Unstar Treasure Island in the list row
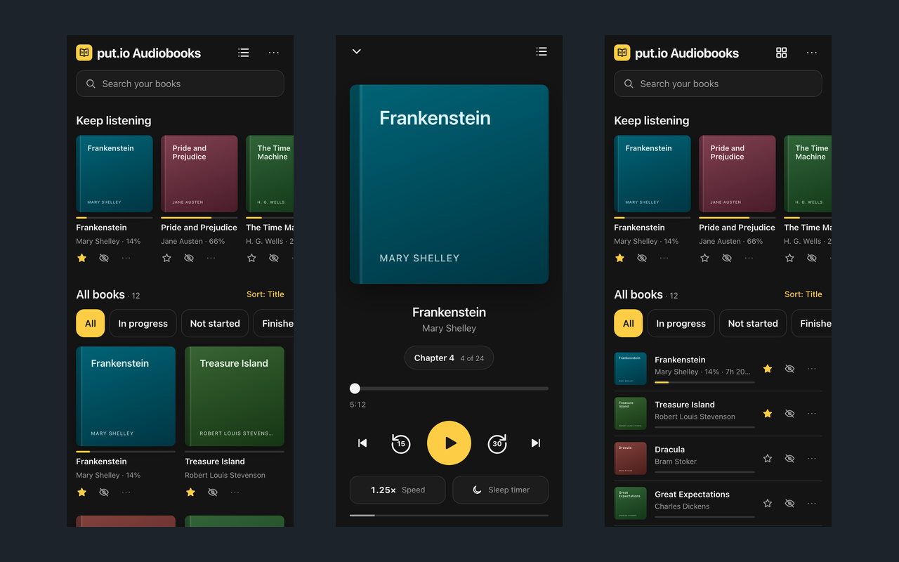 pyautogui.click(x=768, y=413)
